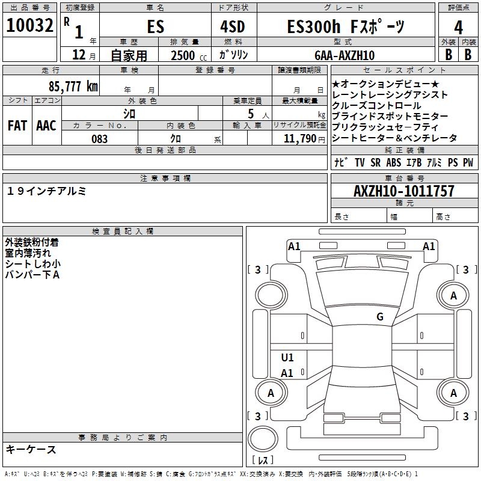Image resolution: width=481 pixels, height=481 pixels.
Task: Click PS equipment label
Action: tap(453, 162)
